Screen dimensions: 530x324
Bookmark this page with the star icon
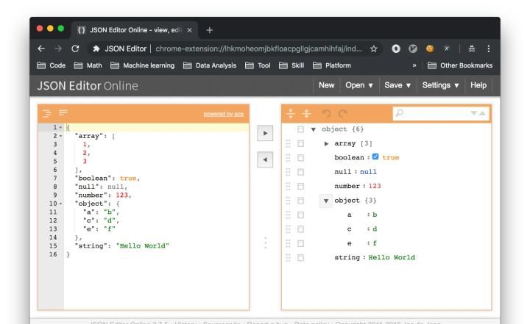(x=375, y=48)
